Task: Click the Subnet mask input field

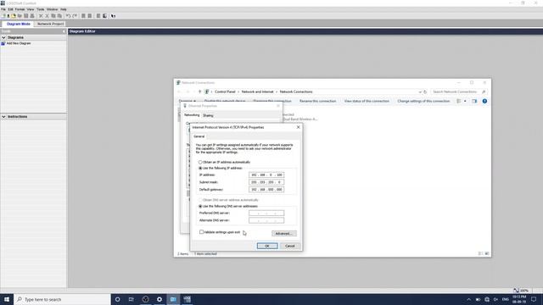Action: [266, 182]
